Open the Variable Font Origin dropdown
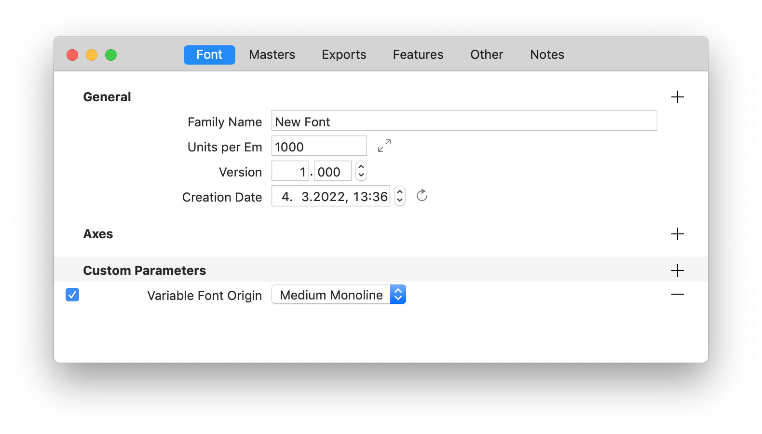Viewport: 762px width, 434px height. (339, 295)
